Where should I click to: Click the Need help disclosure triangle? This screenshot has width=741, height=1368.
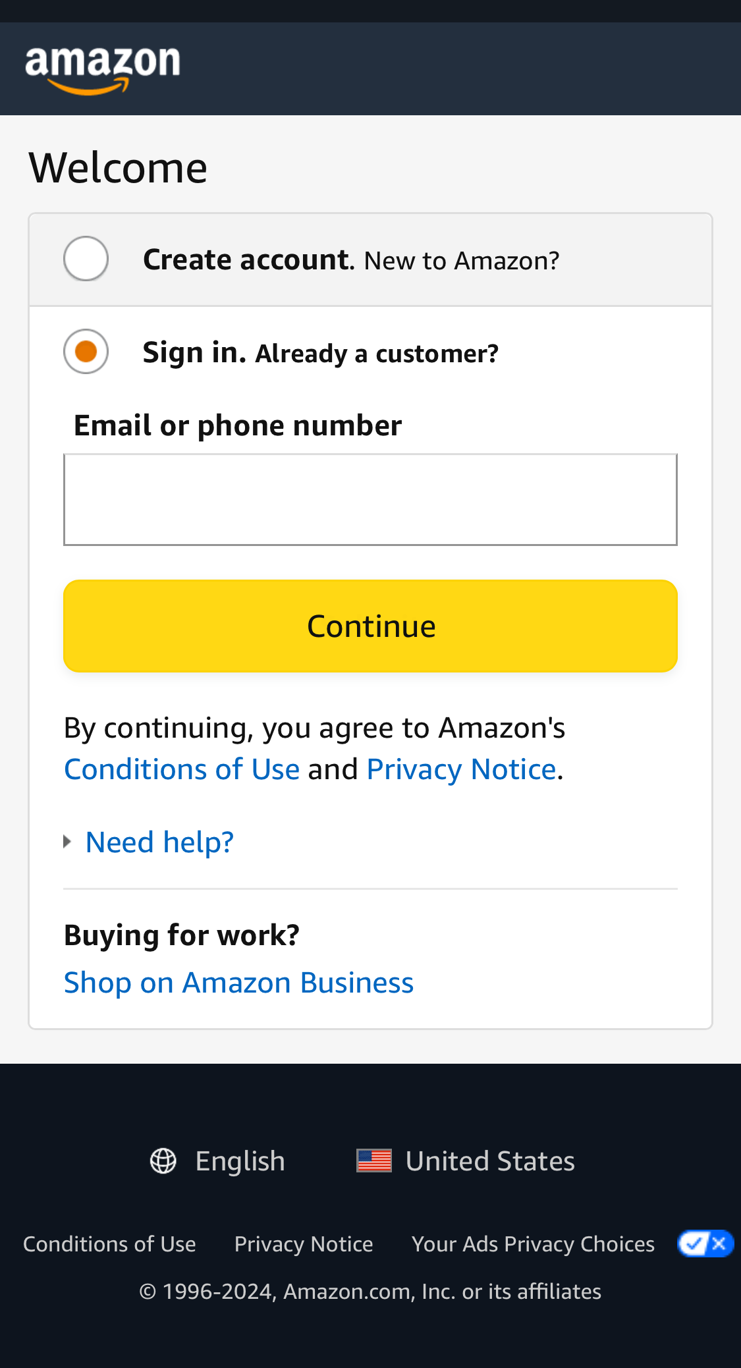point(68,841)
